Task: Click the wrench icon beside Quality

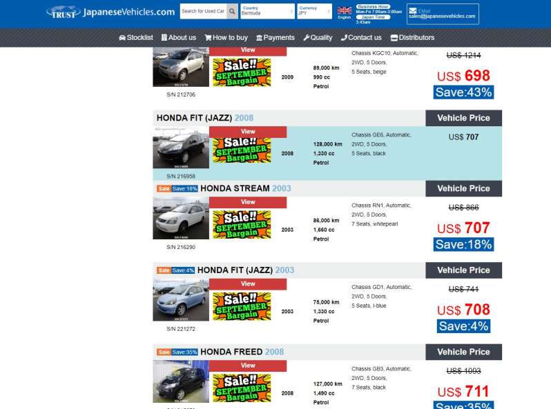Action: tap(307, 37)
